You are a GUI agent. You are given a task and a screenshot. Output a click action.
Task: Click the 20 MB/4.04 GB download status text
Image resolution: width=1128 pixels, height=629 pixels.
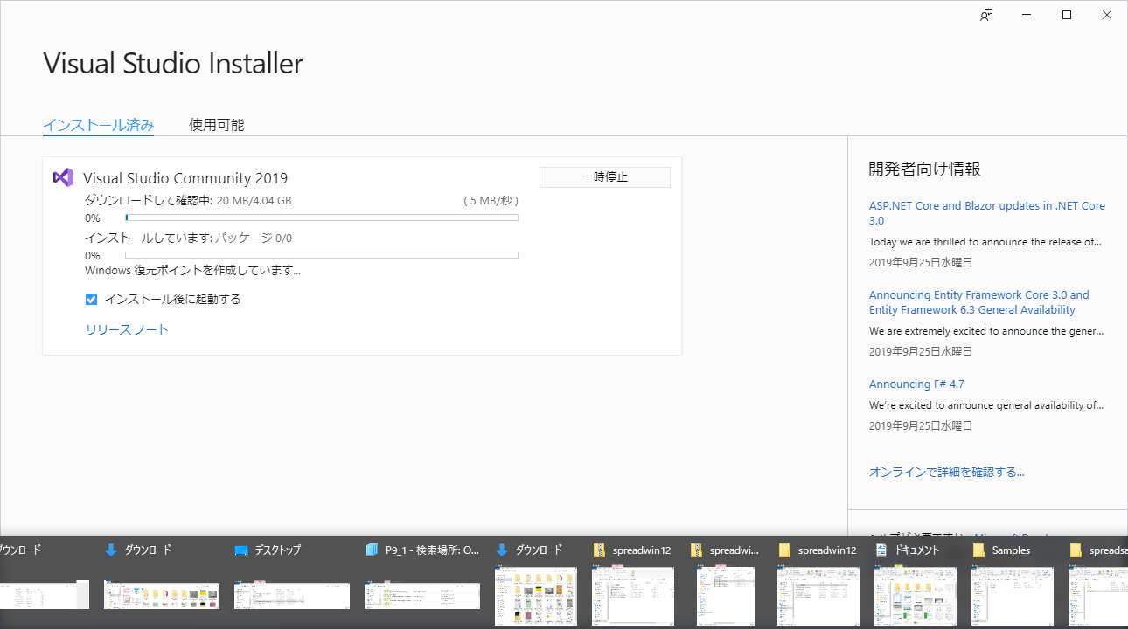(254, 200)
